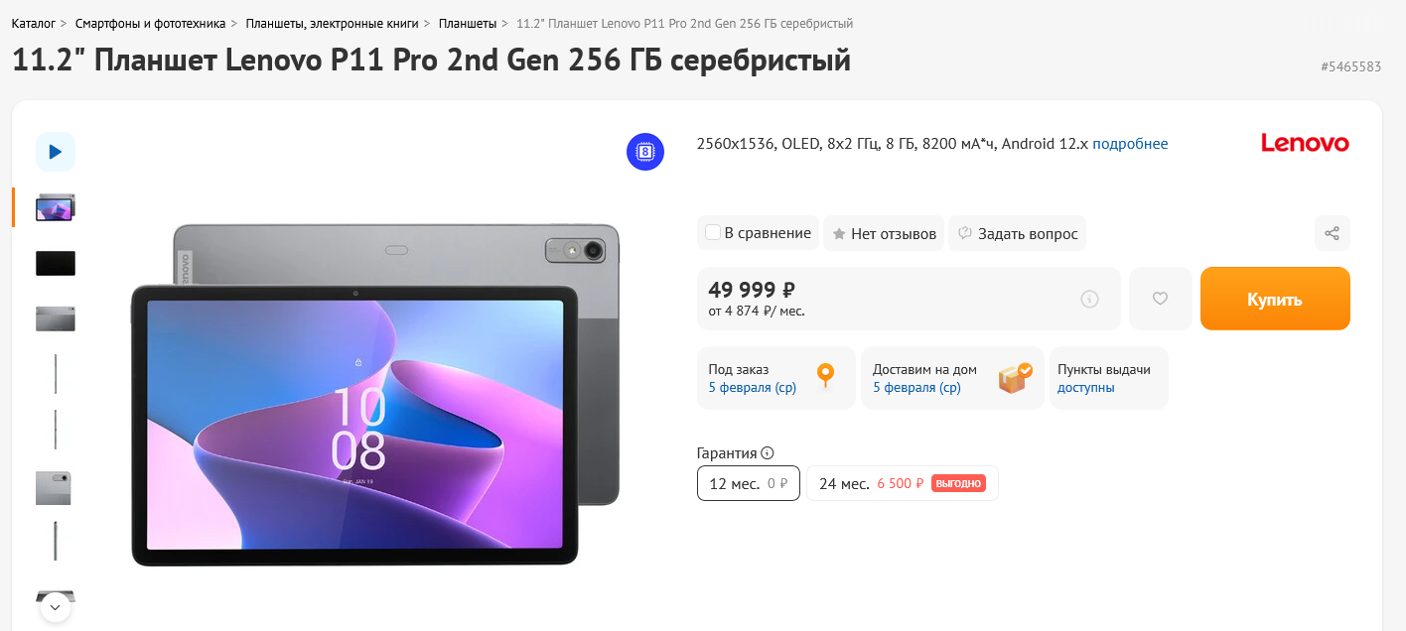Click the delivery box icon

1015,377
